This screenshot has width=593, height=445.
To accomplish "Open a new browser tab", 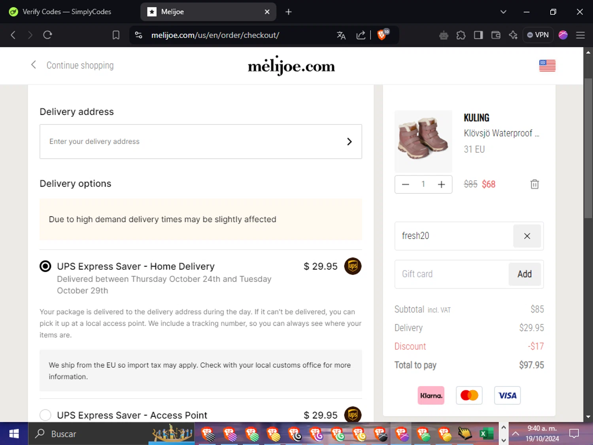I will [x=289, y=12].
